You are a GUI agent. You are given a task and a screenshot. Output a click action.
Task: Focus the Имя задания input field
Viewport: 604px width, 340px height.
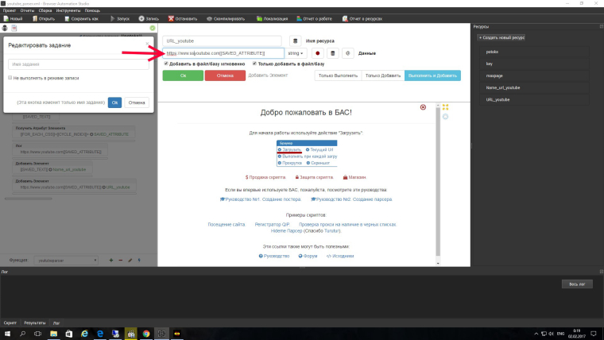click(x=79, y=64)
